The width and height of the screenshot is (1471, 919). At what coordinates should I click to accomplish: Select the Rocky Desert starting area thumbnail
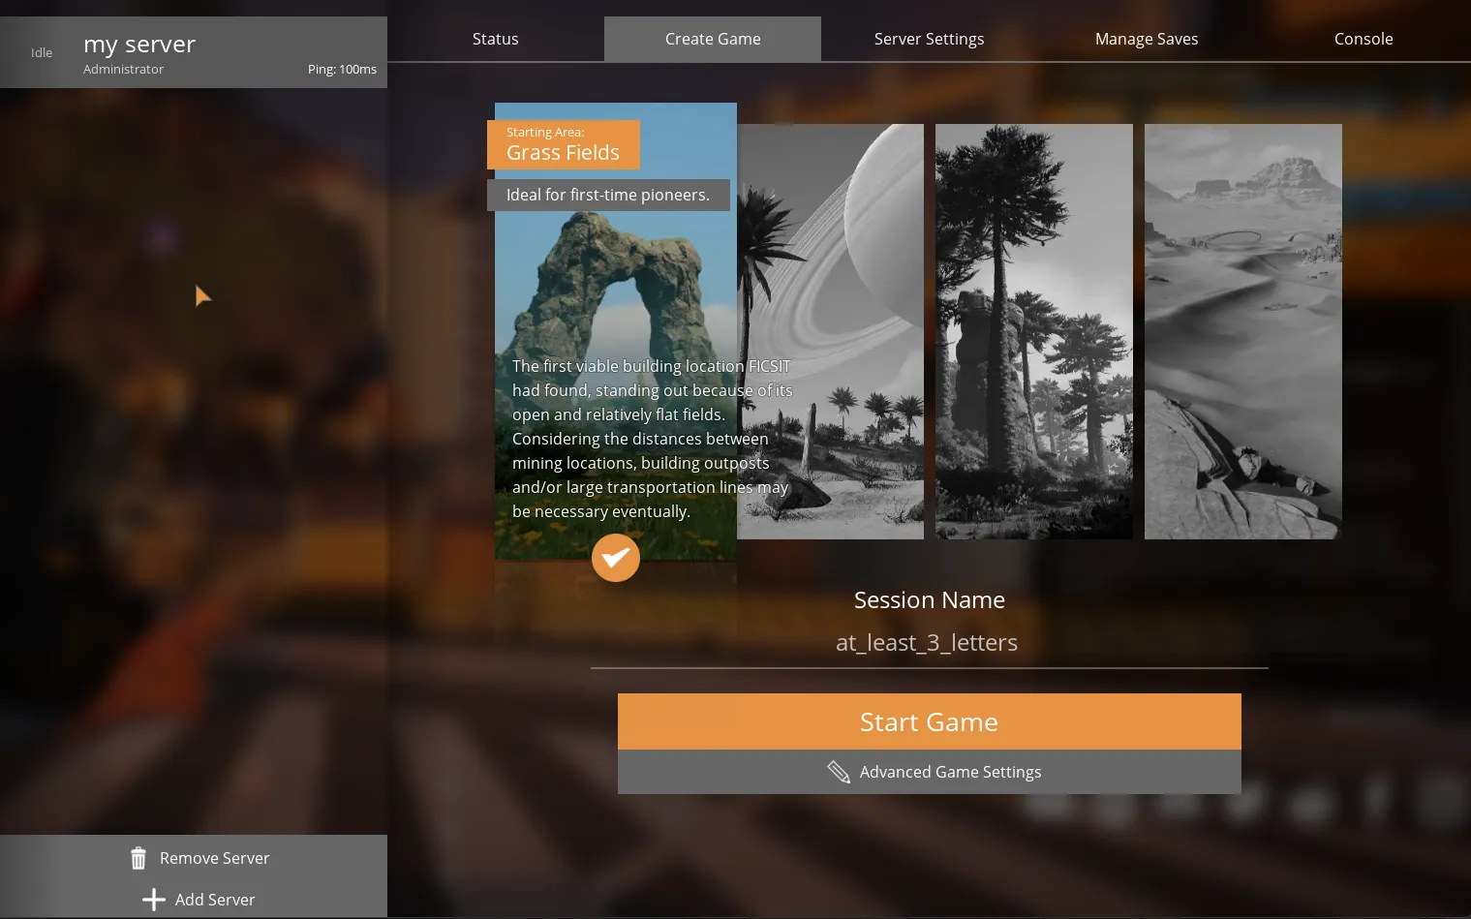coord(830,331)
